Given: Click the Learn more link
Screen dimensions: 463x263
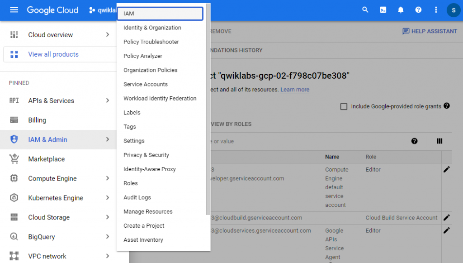Looking at the screenshot, I should tap(295, 90).
